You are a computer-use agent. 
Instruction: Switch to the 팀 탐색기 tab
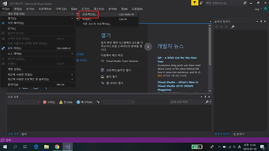pyautogui.click(x=239, y=134)
